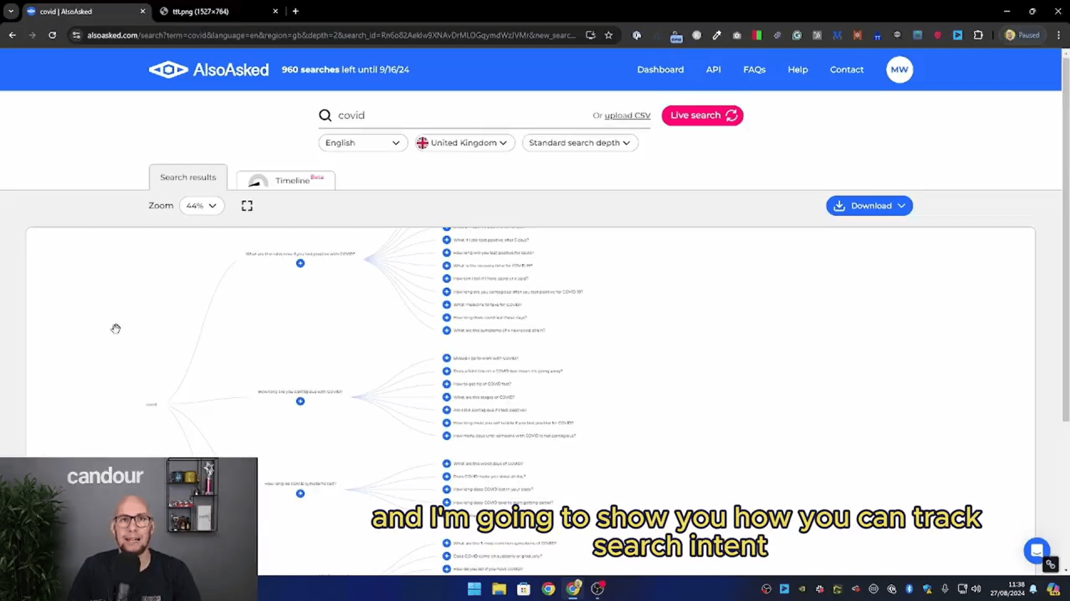The height and width of the screenshot is (601, 1070).
Task: Expand 'What are the rules now if you test positive' node
Action: (x=300, y=263)
